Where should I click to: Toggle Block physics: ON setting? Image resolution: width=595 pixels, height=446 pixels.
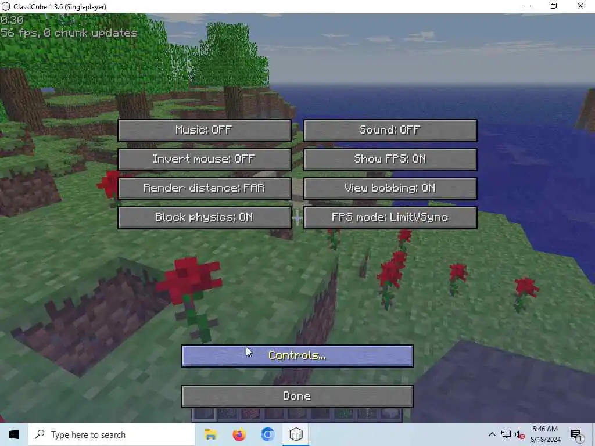[x=205, y=218]
